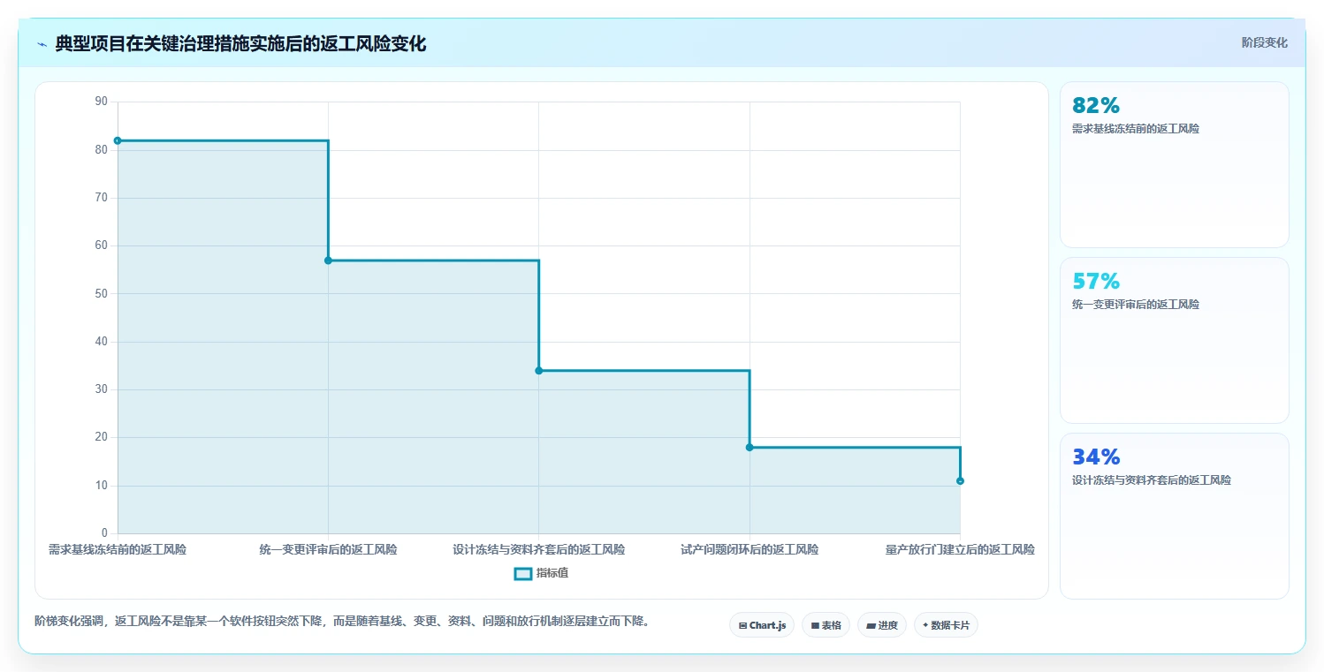Image resolution: width=1324 pixels, height=672 pixels.
Task: Click the y-axis tick label 50
Action: 101,293
